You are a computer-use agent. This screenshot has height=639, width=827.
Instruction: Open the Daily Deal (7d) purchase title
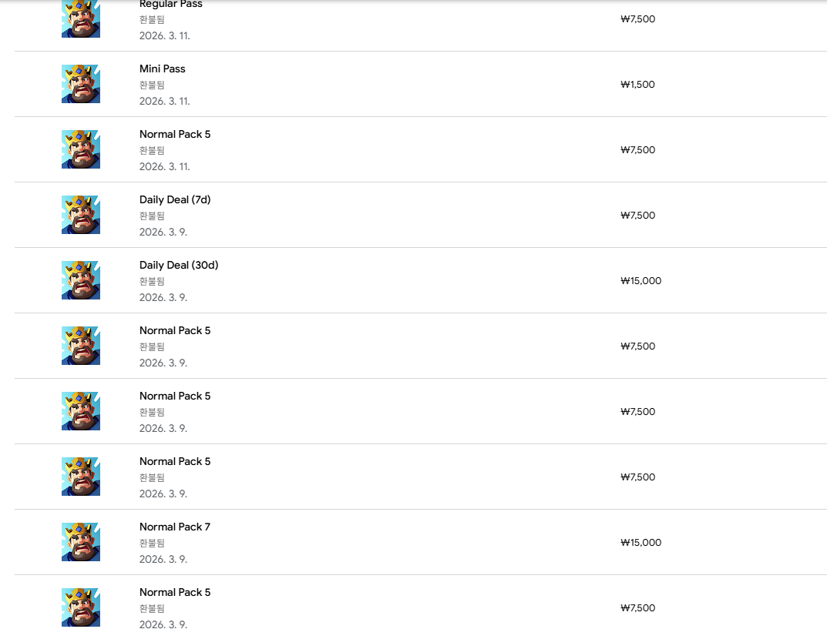175,199
